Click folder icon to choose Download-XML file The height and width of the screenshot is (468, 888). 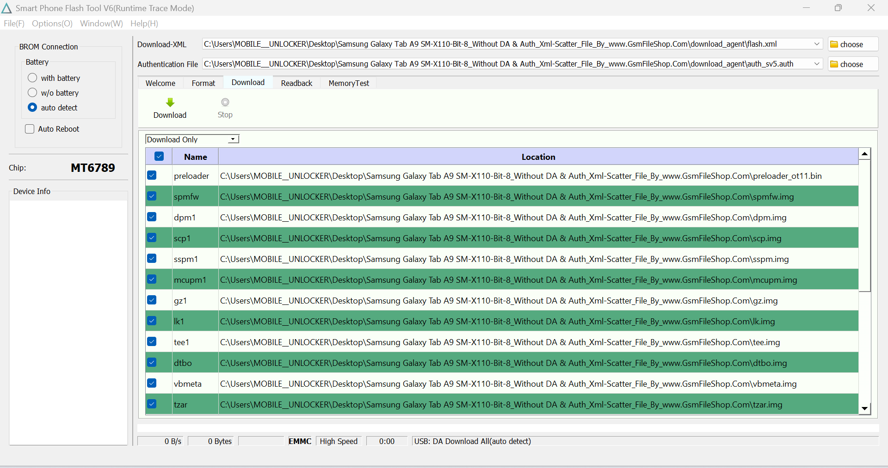(x=834, y=44)
